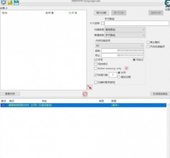Click the First Scan button

pos(101,13)
